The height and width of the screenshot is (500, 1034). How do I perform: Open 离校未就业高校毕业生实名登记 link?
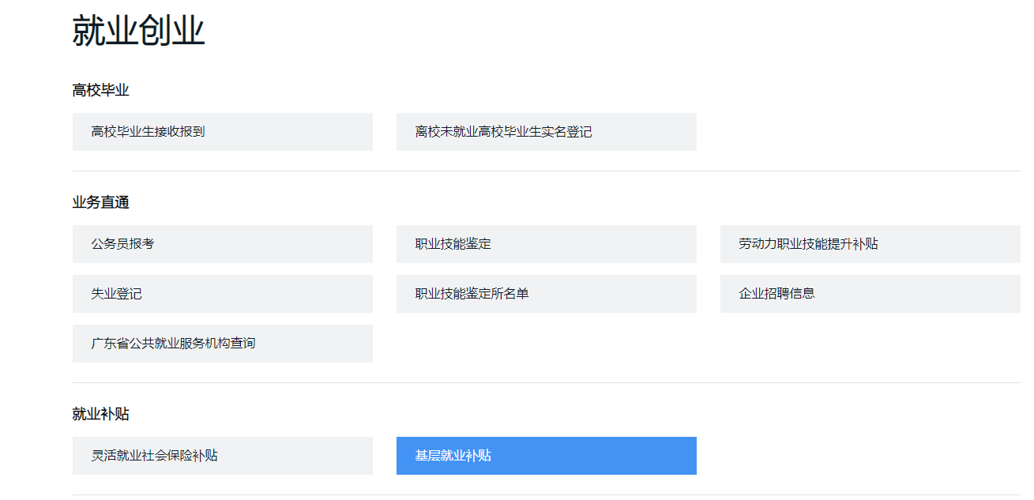[546, 132]
